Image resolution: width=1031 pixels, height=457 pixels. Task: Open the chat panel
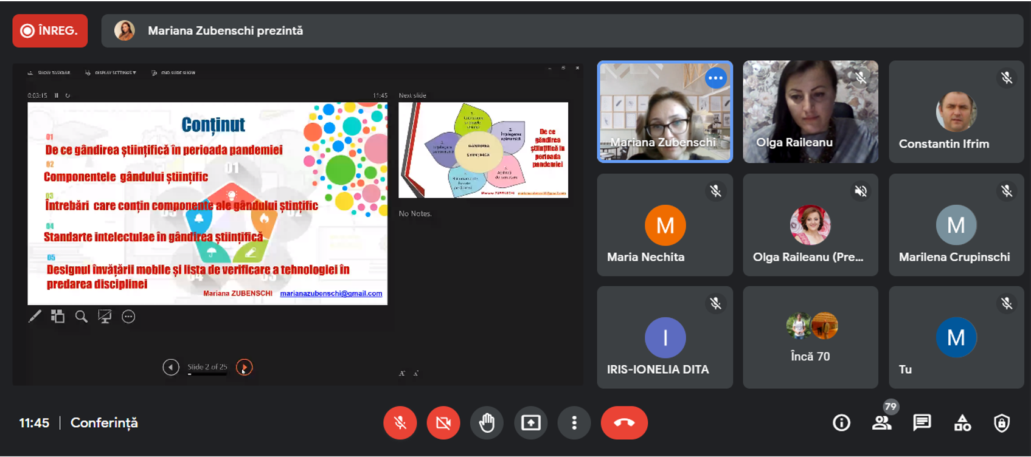[922, 423]
